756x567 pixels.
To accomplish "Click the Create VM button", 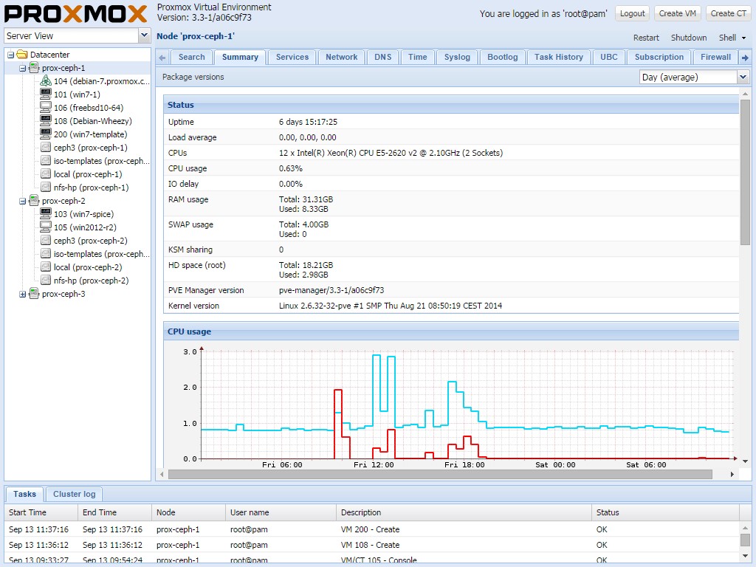I will tap(677, 13).
